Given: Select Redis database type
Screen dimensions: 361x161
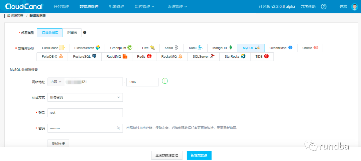Looking at the screenshot, I should click(144, 56).
